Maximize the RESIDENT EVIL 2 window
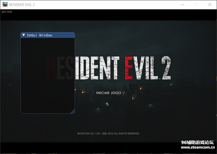The width and height of the screenshot is (217, 154). pos(196,5)
